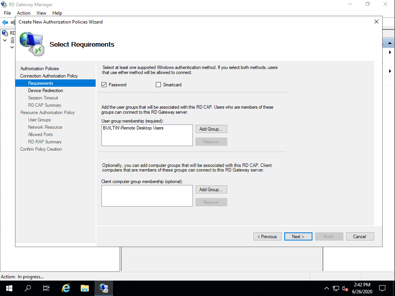Click Confirm Policy Creation step
This screenshot has height=296, width=395.
coord(41,149)
